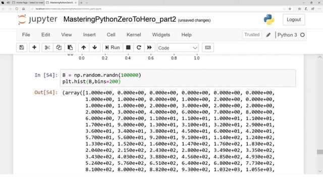Click the kernel idle circle indicator
Image resolution: width=323 pixels, height=181 pixels.
[302, 35]
